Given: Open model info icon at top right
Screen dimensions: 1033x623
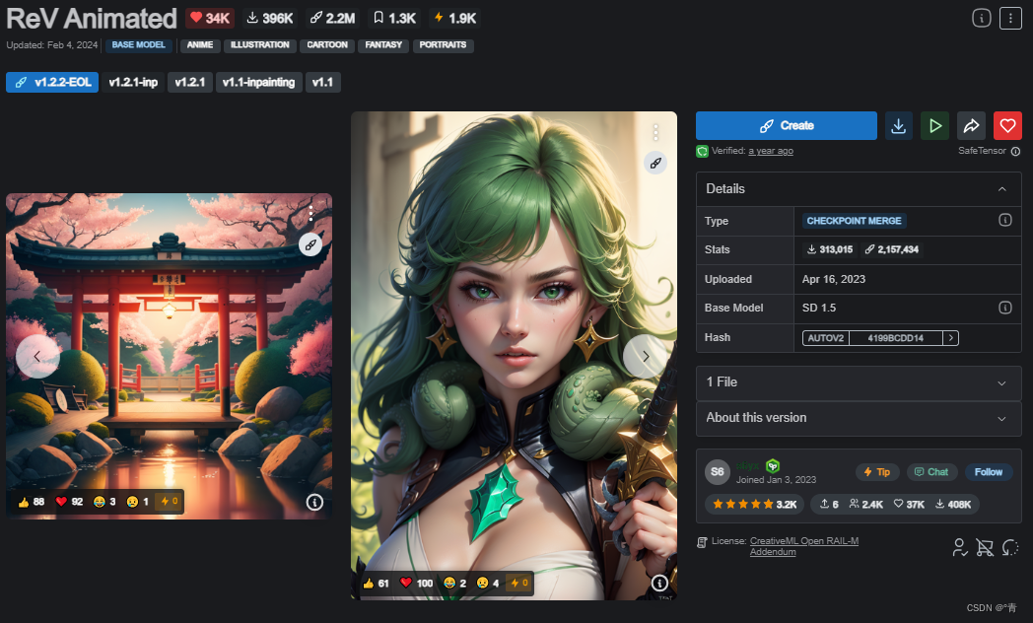Looking at the screenshot, I should (981, 19).
